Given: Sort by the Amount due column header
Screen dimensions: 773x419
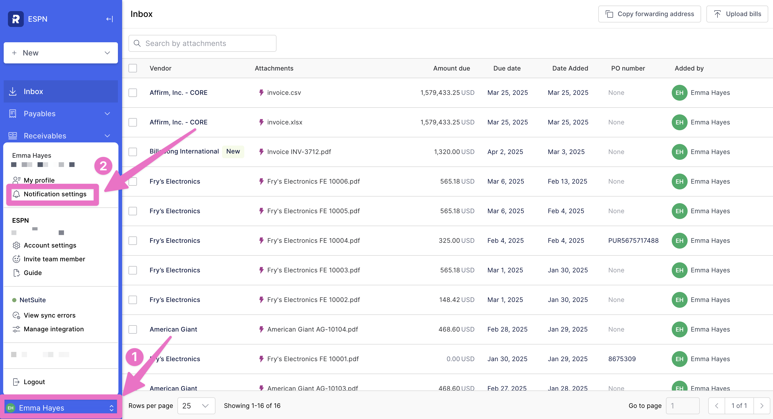Looking at the screenshot, I should (x=451, y=68).
